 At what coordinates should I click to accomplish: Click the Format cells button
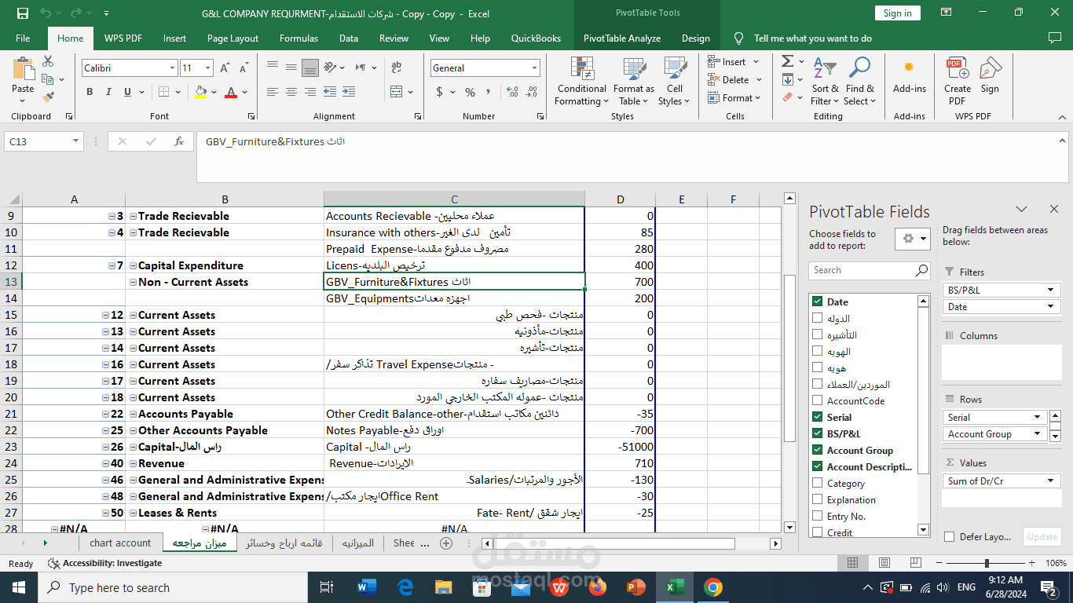pos(734,97)
